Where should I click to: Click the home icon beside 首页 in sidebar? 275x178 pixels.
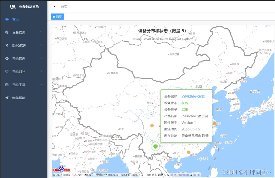tap(7, 19)
